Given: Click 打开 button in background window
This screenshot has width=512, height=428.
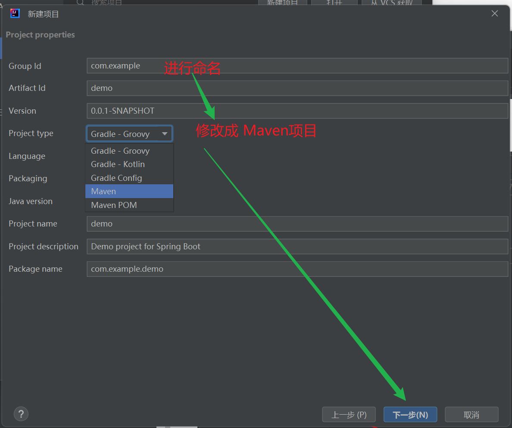Looking at the screenshot, I should [334, 2].
